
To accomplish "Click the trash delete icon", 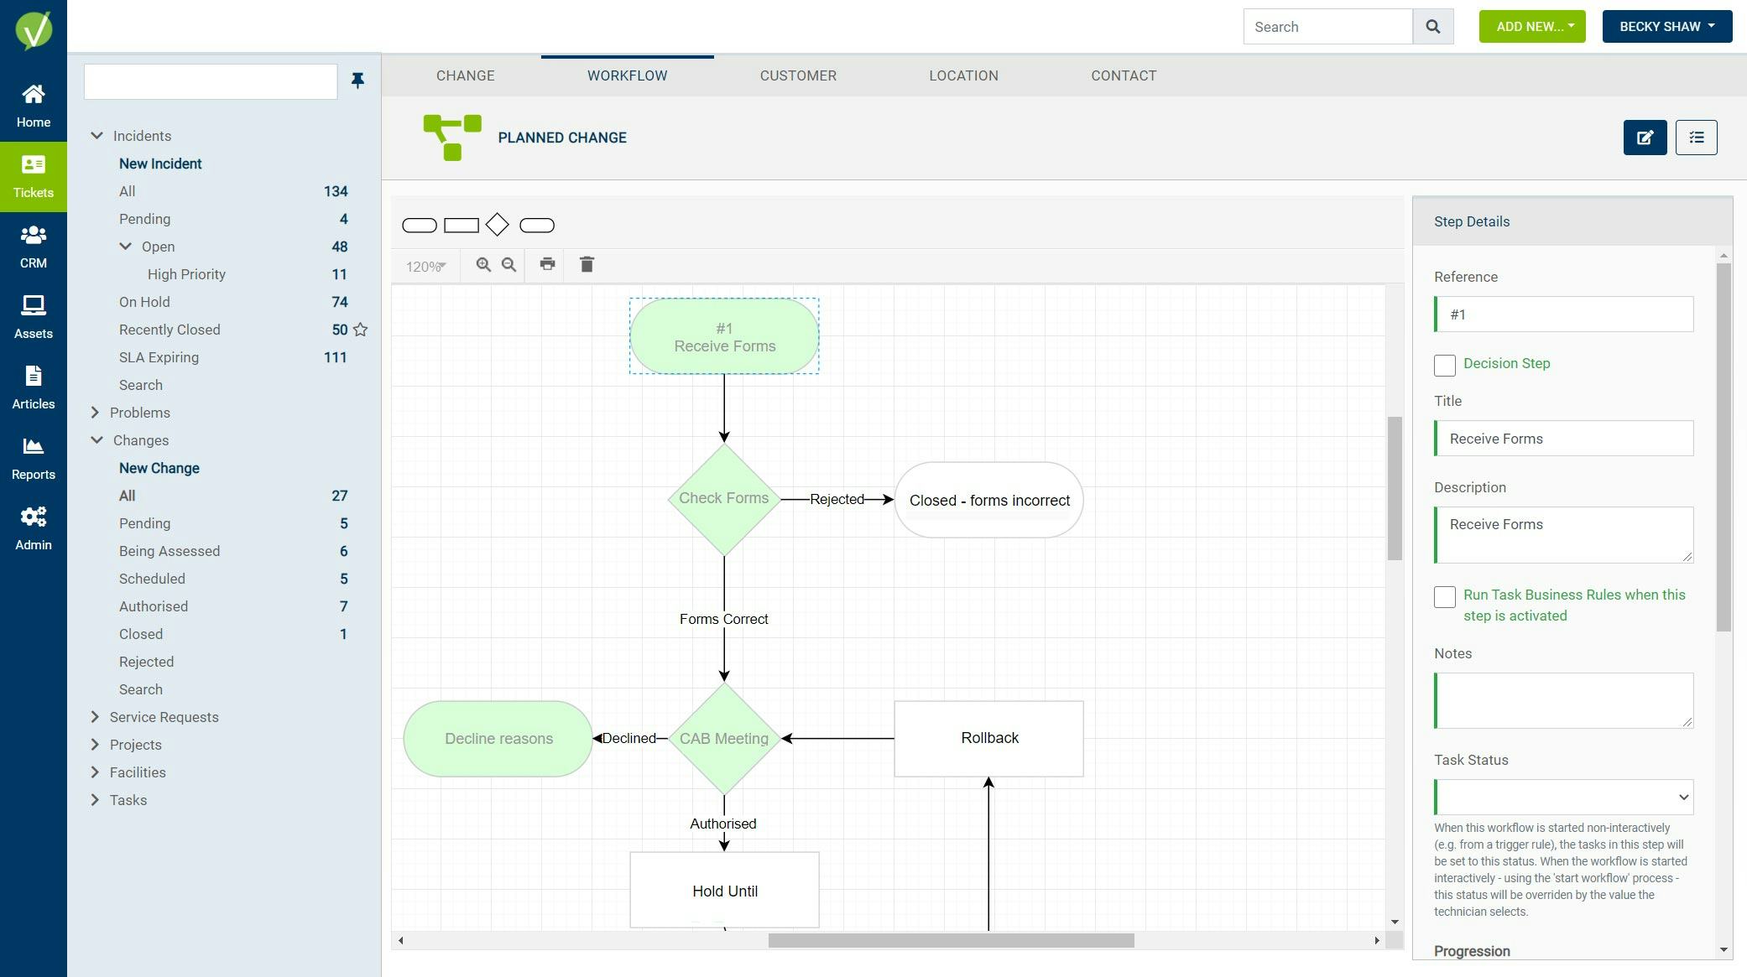I will (x=587, y=265).
